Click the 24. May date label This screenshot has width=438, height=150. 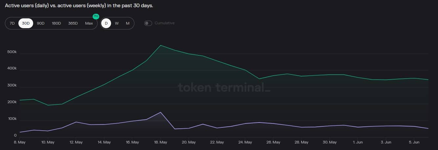245,142
